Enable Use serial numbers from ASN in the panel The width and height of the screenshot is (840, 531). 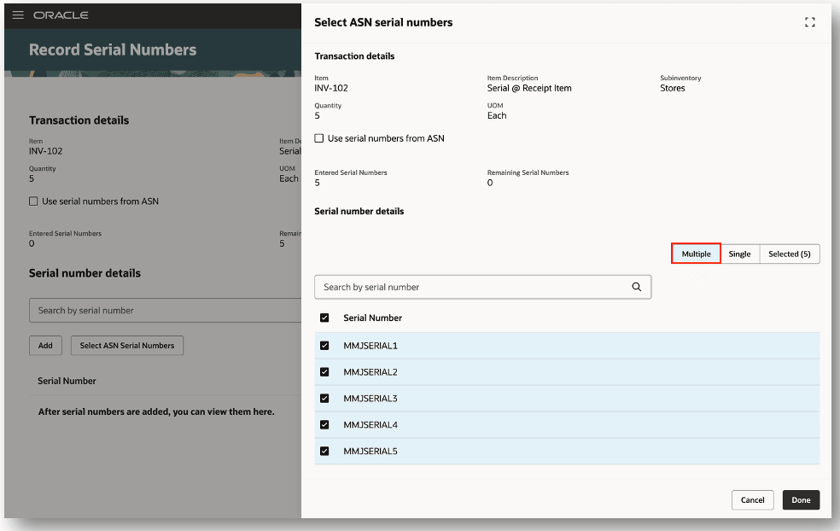[x=318, y=137]
